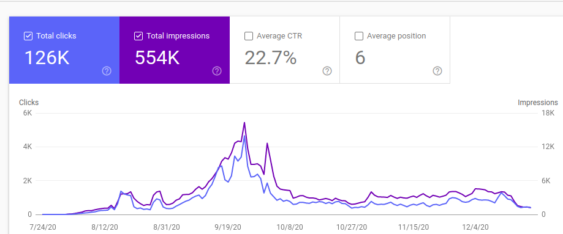Click the Average position label
563x234 pixels.
point(396,36)
